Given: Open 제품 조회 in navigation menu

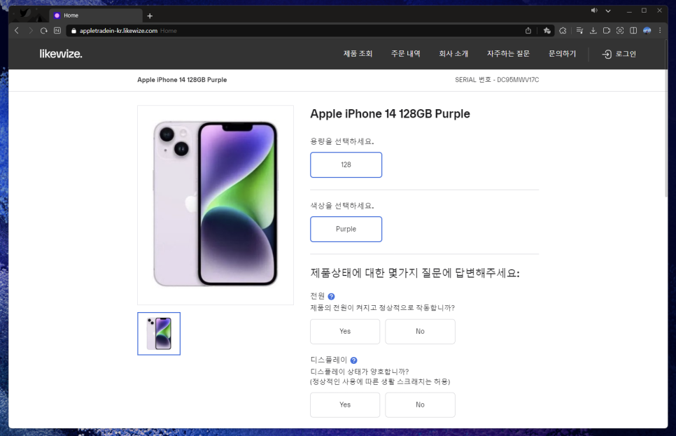Looking at the screenshot, I should tap(358, 54).
